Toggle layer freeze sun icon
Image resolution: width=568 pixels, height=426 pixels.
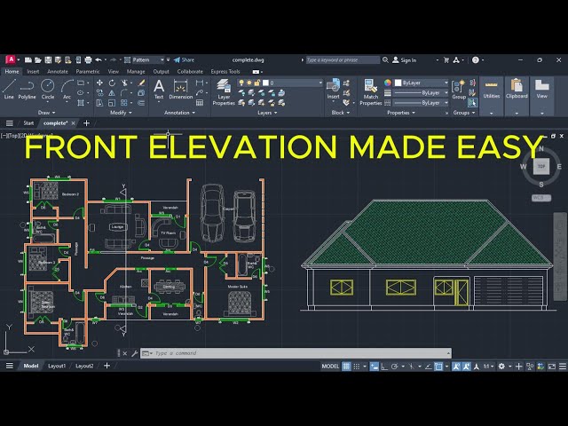(249, 83)
